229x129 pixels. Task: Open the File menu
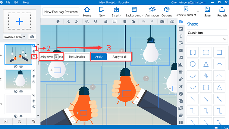[8, 2]
